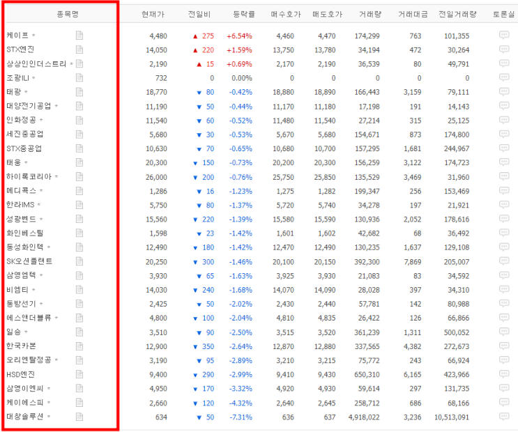Open stock link 조광ILI
Image resolution: width=518 pixels, height=432 pixels.
18,78
